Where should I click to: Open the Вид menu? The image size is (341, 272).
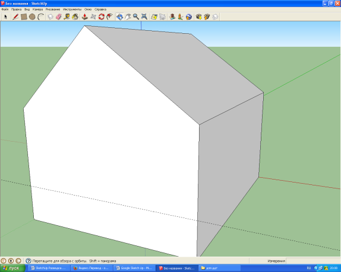27,9
